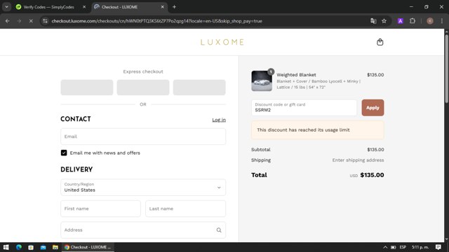Image resolution: width=449 pixels, height=252 pixels.
Task: Click the browser forward arrow
Action: tap(19, 21)
